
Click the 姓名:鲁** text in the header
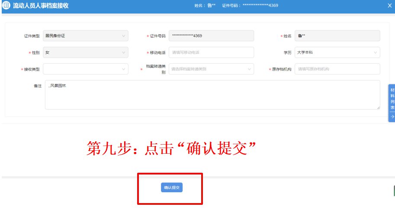coord(205,6)
